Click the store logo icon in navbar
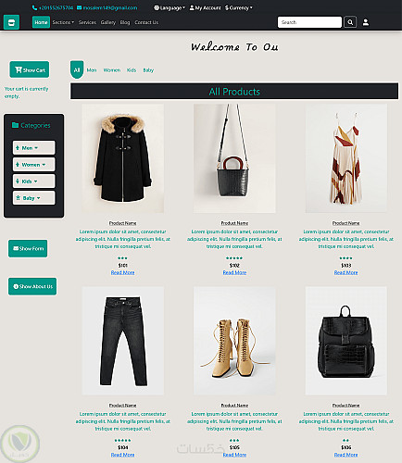402x463 pixels. 11,22
